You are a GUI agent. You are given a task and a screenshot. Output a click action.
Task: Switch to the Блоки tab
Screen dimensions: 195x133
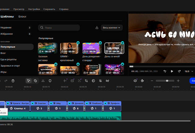[22, 16]
